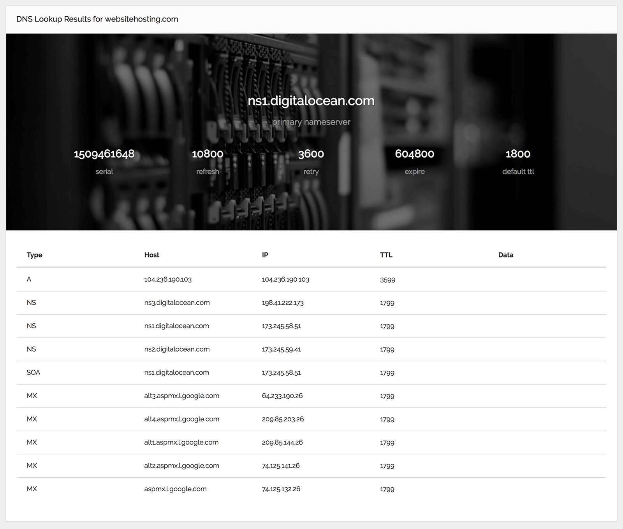Click the page title for websitehosting.com
This screenshot has width=623, height=529.
click(x=97, y=19)
